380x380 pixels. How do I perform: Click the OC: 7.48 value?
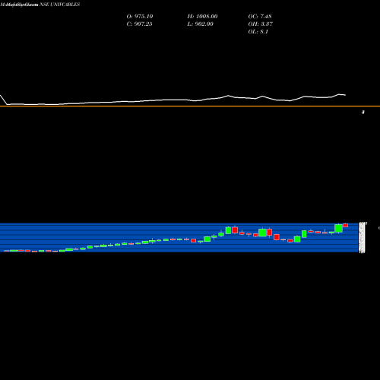[260, 17]
